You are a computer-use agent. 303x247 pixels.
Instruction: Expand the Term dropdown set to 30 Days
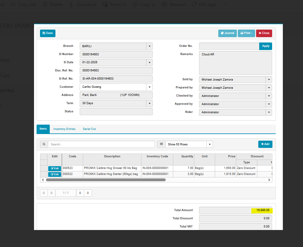(x=149, y=103)
